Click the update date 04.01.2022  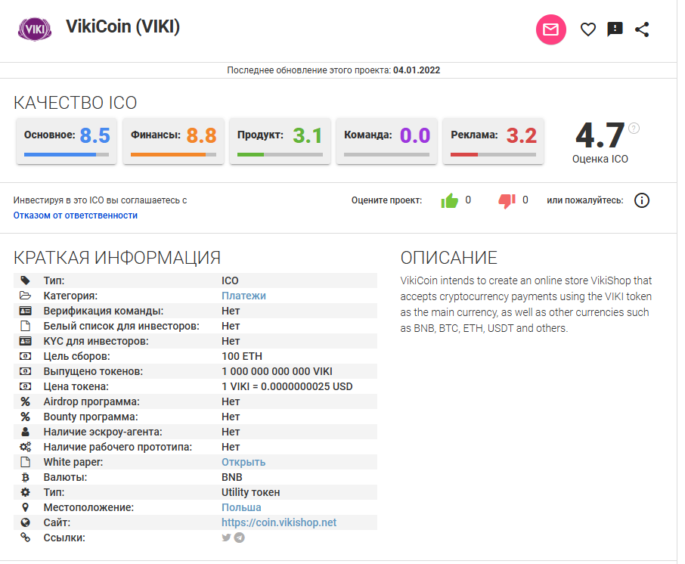pos(417,70)
